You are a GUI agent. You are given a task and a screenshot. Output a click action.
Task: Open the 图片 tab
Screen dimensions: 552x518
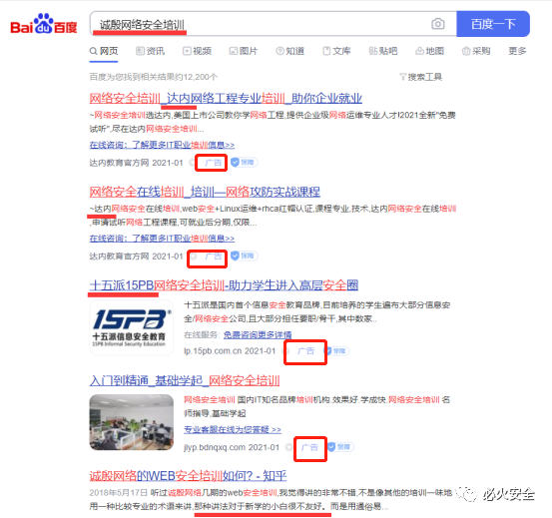[x=244, y=51]
